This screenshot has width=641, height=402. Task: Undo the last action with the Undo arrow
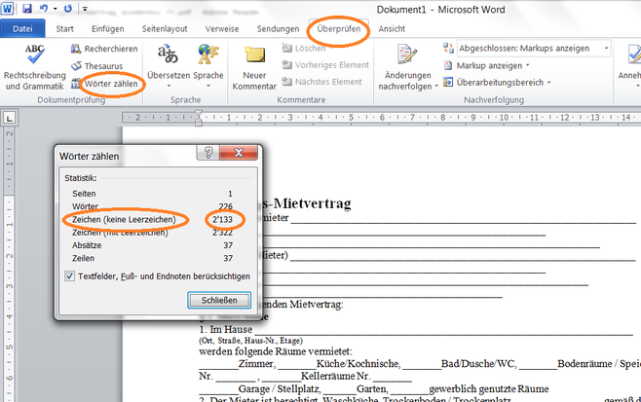43,8
